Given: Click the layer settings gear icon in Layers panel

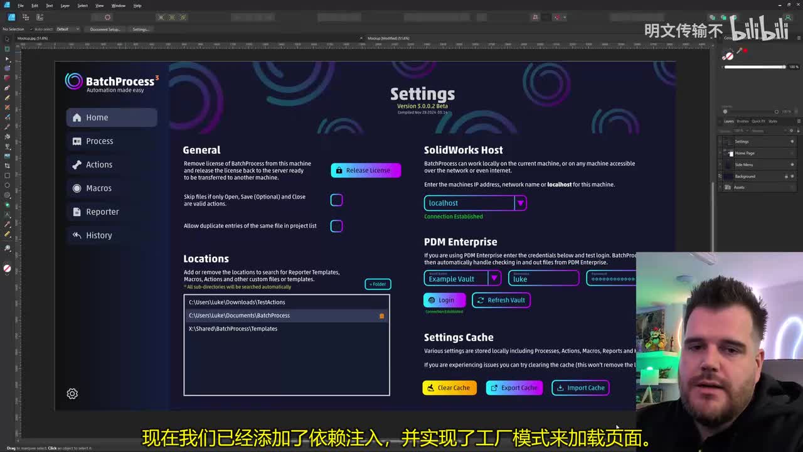Looking at the screenshot, I should point(791,131).
